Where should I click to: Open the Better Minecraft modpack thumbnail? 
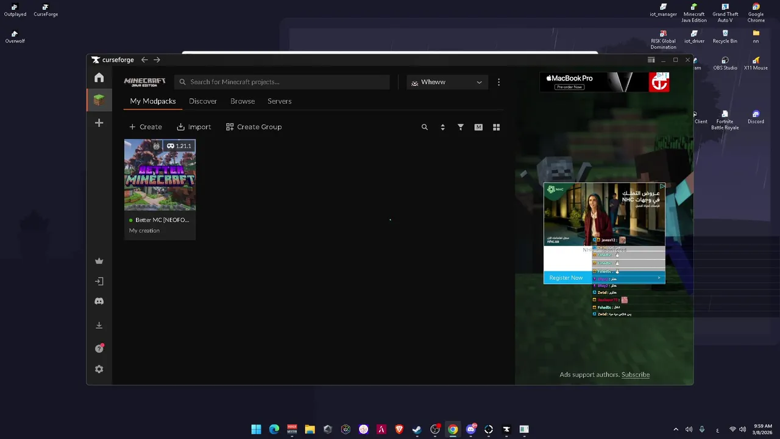point(160,175)
